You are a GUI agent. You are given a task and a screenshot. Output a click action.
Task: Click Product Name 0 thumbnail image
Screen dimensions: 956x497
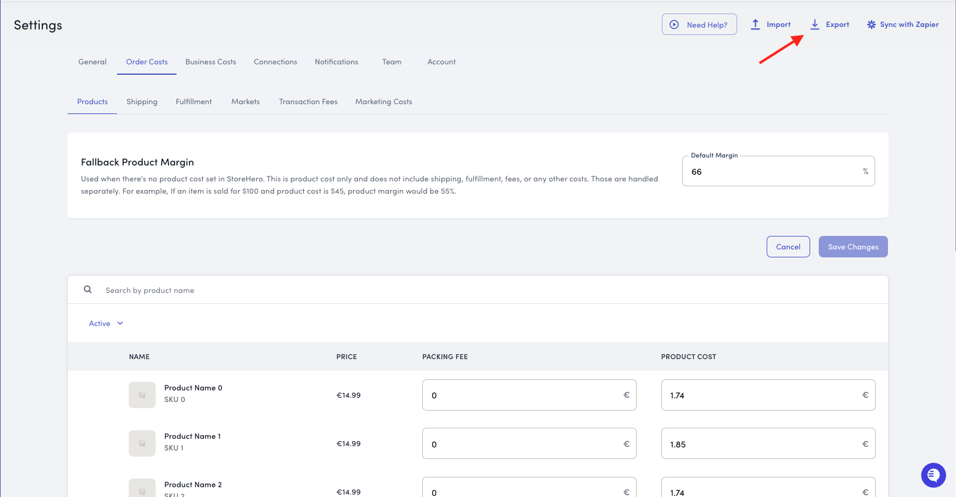coord(142,395)
